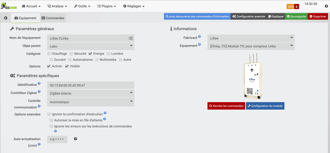
Task: Go back with the arrow button
Action: [x=6, y=18]
